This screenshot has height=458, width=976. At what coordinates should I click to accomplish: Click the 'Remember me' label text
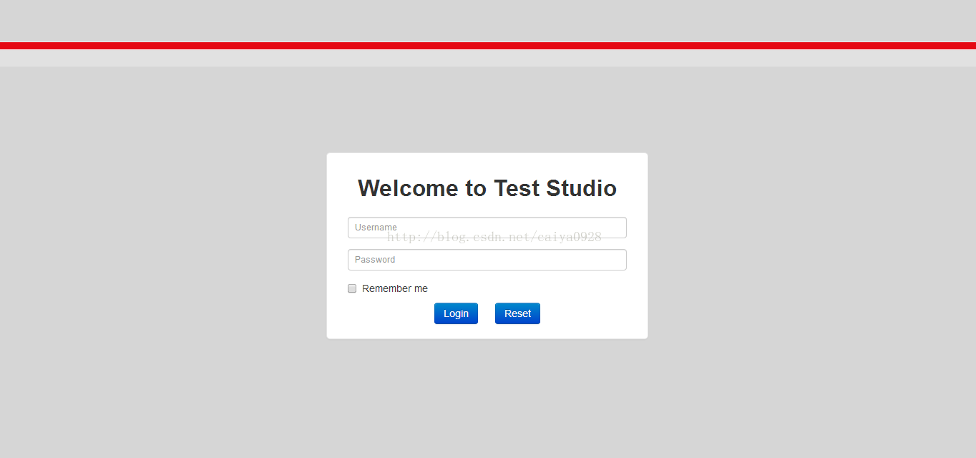pos(395,288)
